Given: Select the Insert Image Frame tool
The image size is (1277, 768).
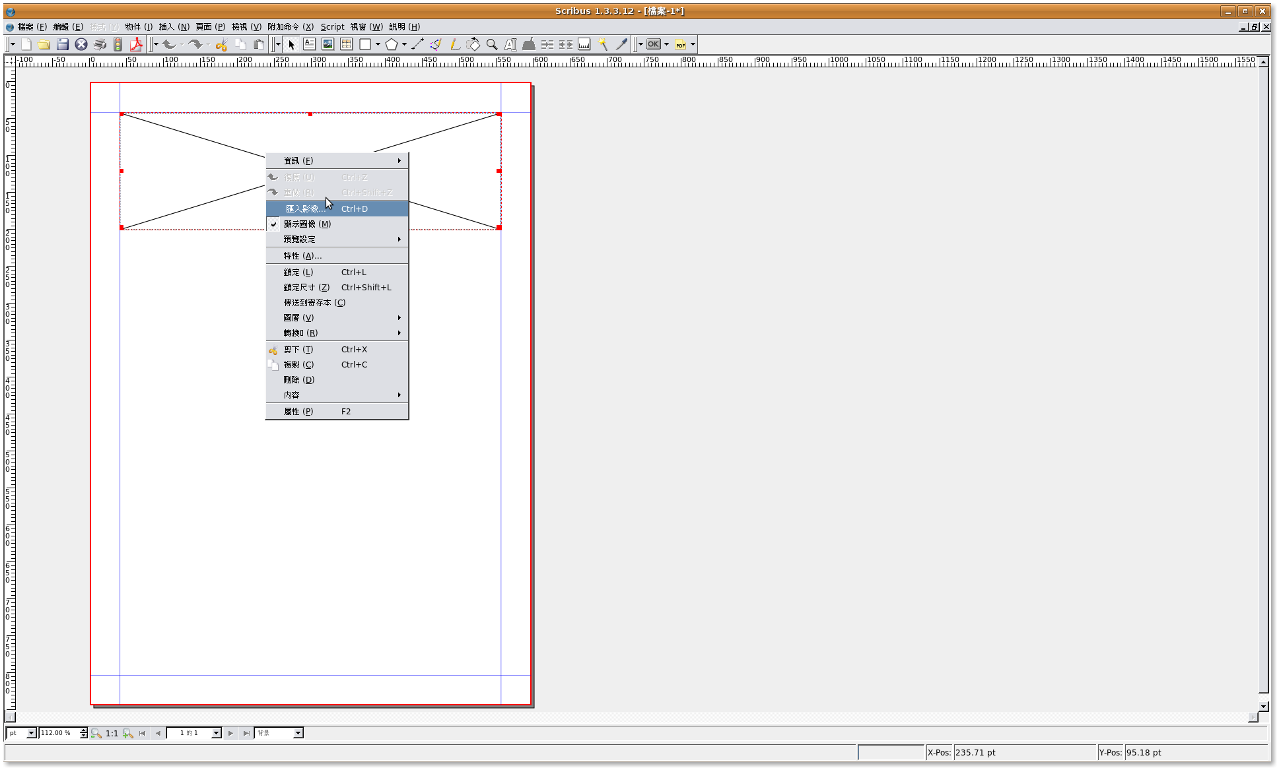Looking at the screenshot, I should pyautogui.click(x=328, y=44).
